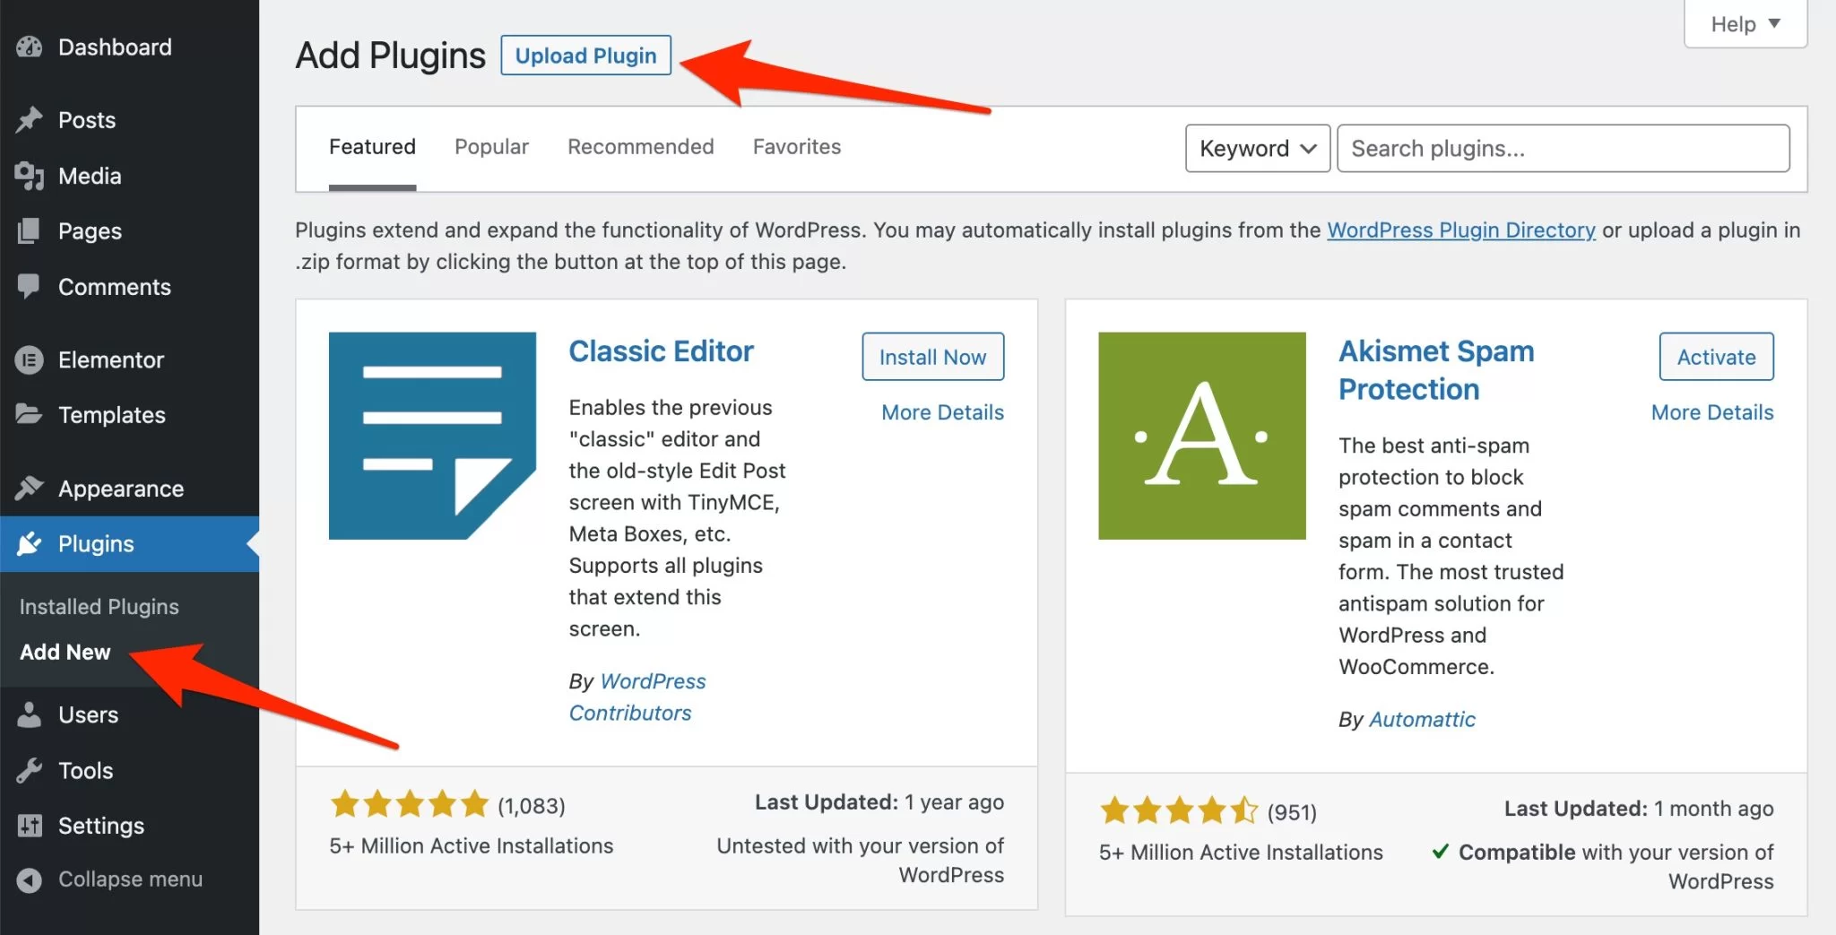Open the Akismet Spam Protection title link
This screenshot has height=935, width=1836.
1436,370
